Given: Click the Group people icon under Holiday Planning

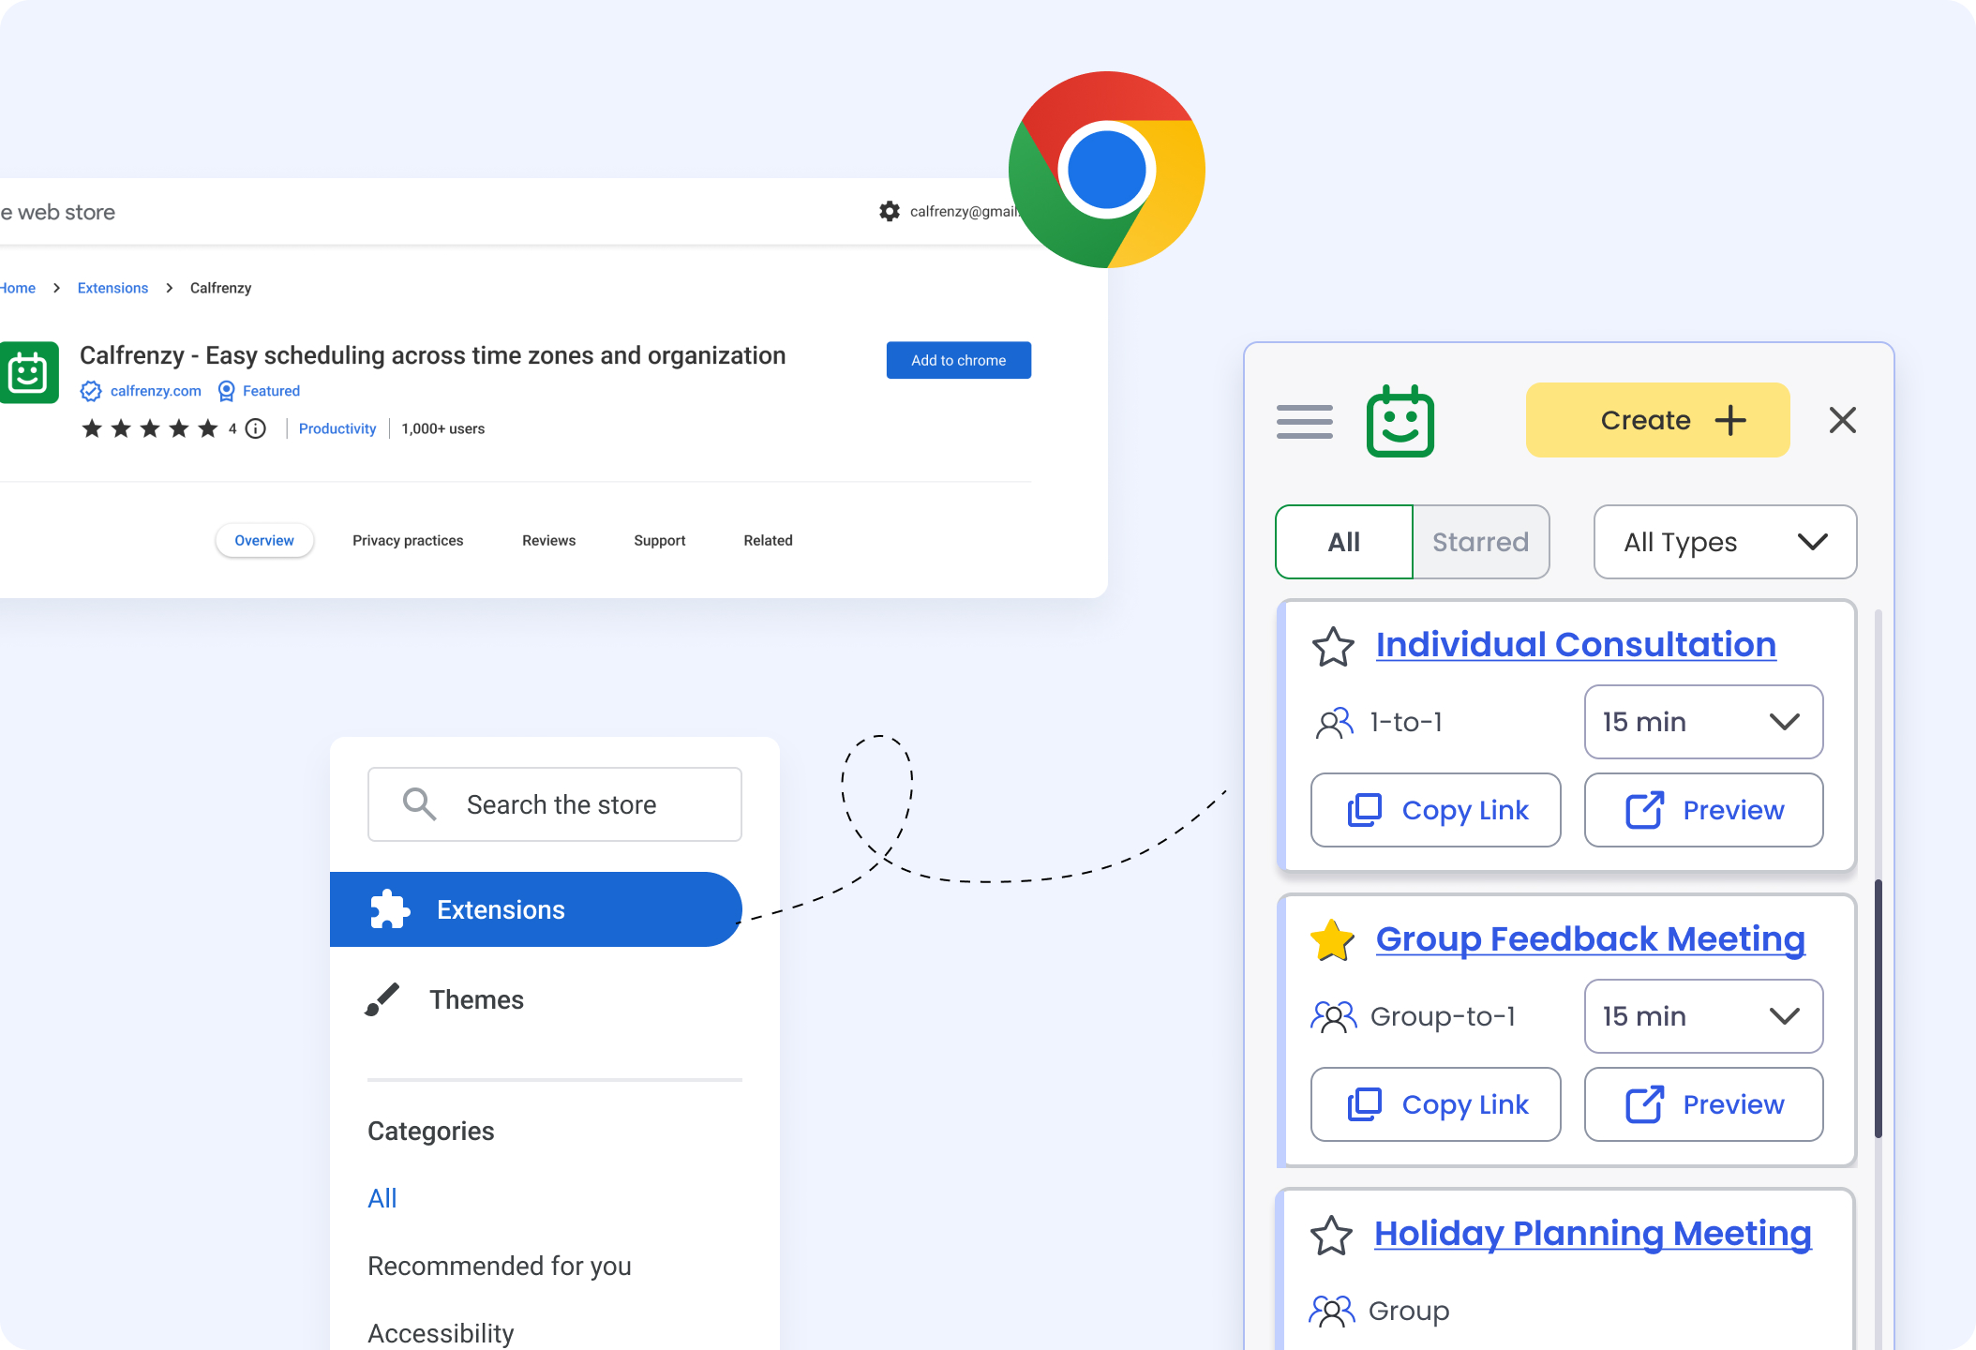Looking at the screenshot, I should pos(1332,1311).
